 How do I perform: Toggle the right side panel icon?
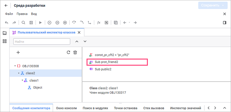pyautogui.click(x=225, y=23)
